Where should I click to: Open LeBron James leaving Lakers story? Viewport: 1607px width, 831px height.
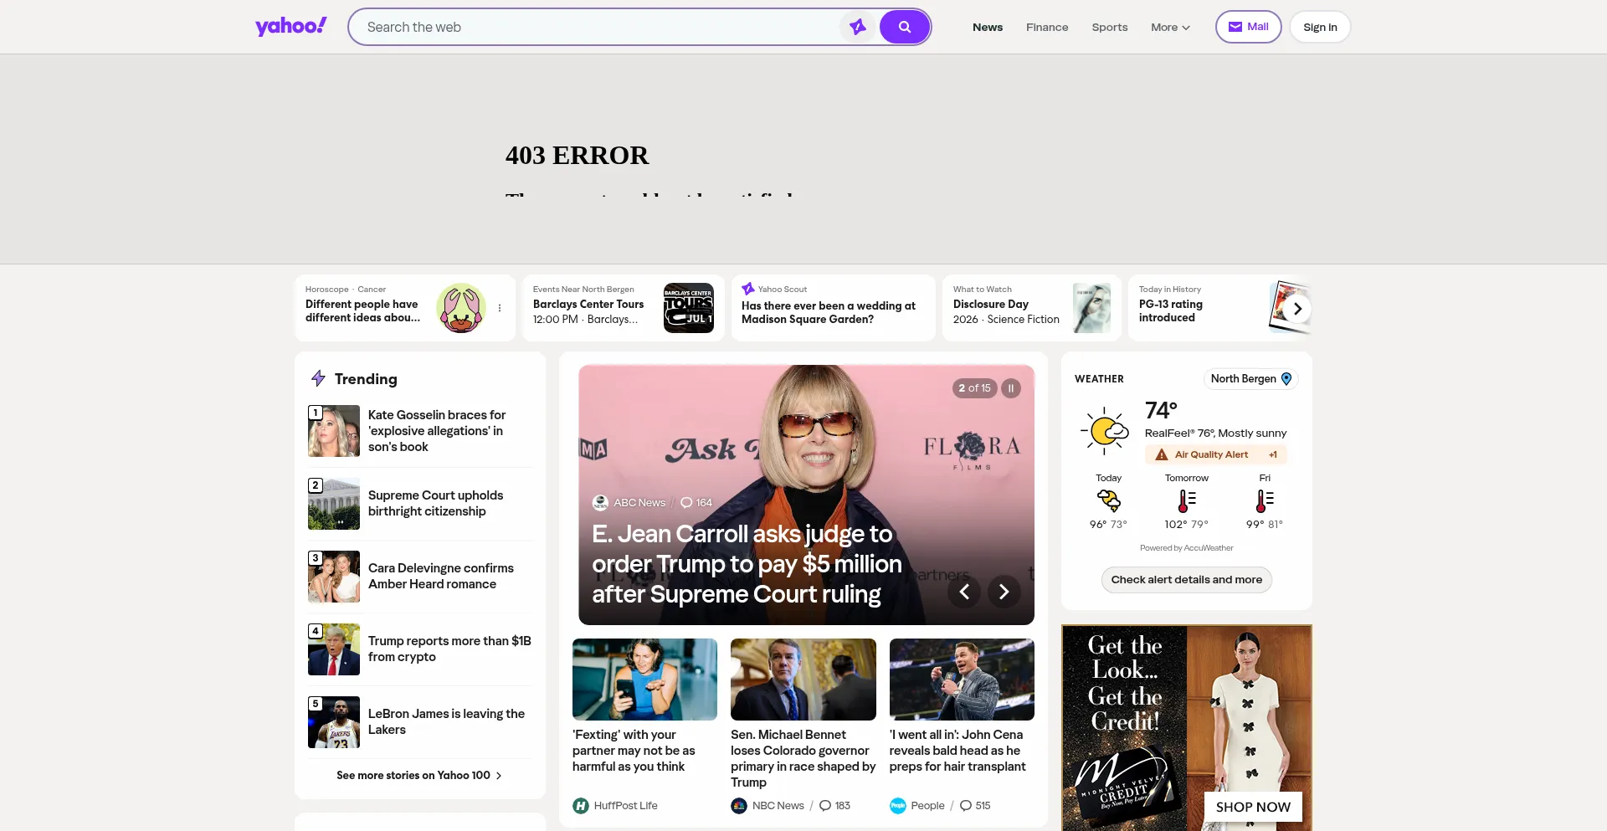446,721
